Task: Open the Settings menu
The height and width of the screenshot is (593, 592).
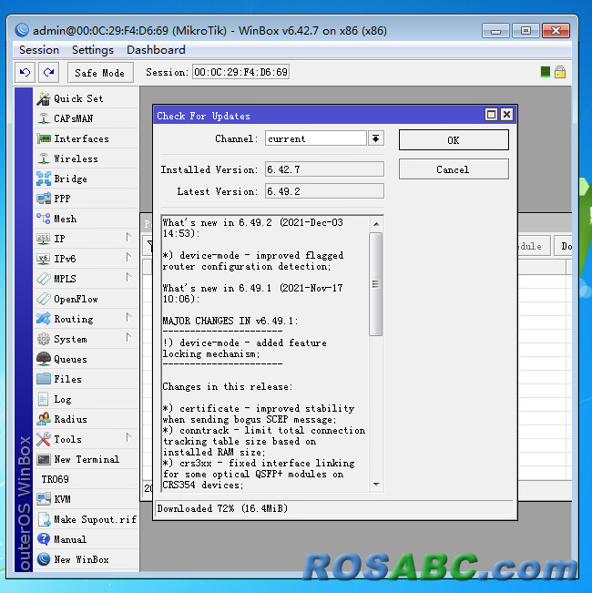Action: point(93,50)
